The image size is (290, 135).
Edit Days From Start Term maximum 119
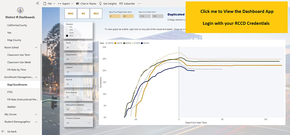[x=158, y=16]
